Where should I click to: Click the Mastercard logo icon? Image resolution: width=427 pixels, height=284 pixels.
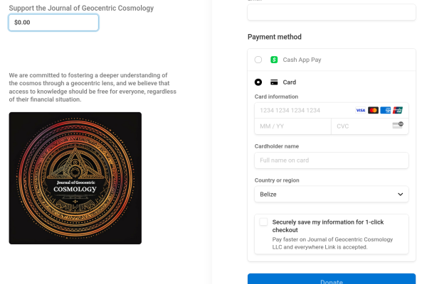click(373, 110)
